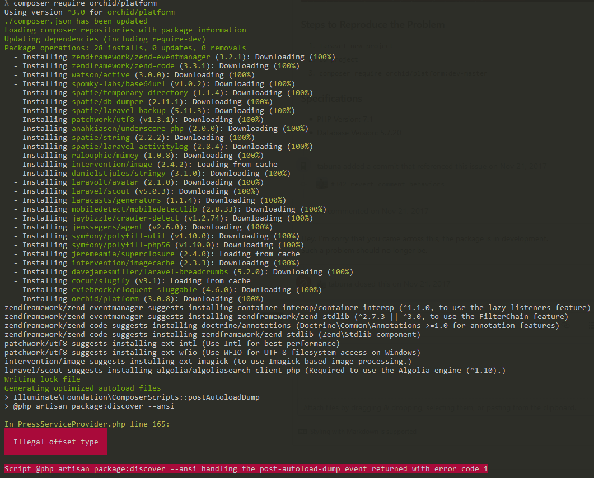The height and width of the screenshot is (478, 594).
Task: Click the 'Using version ^3.0 for orchid/platform' line
Action: pyautogui.click(x=90, y=12)
